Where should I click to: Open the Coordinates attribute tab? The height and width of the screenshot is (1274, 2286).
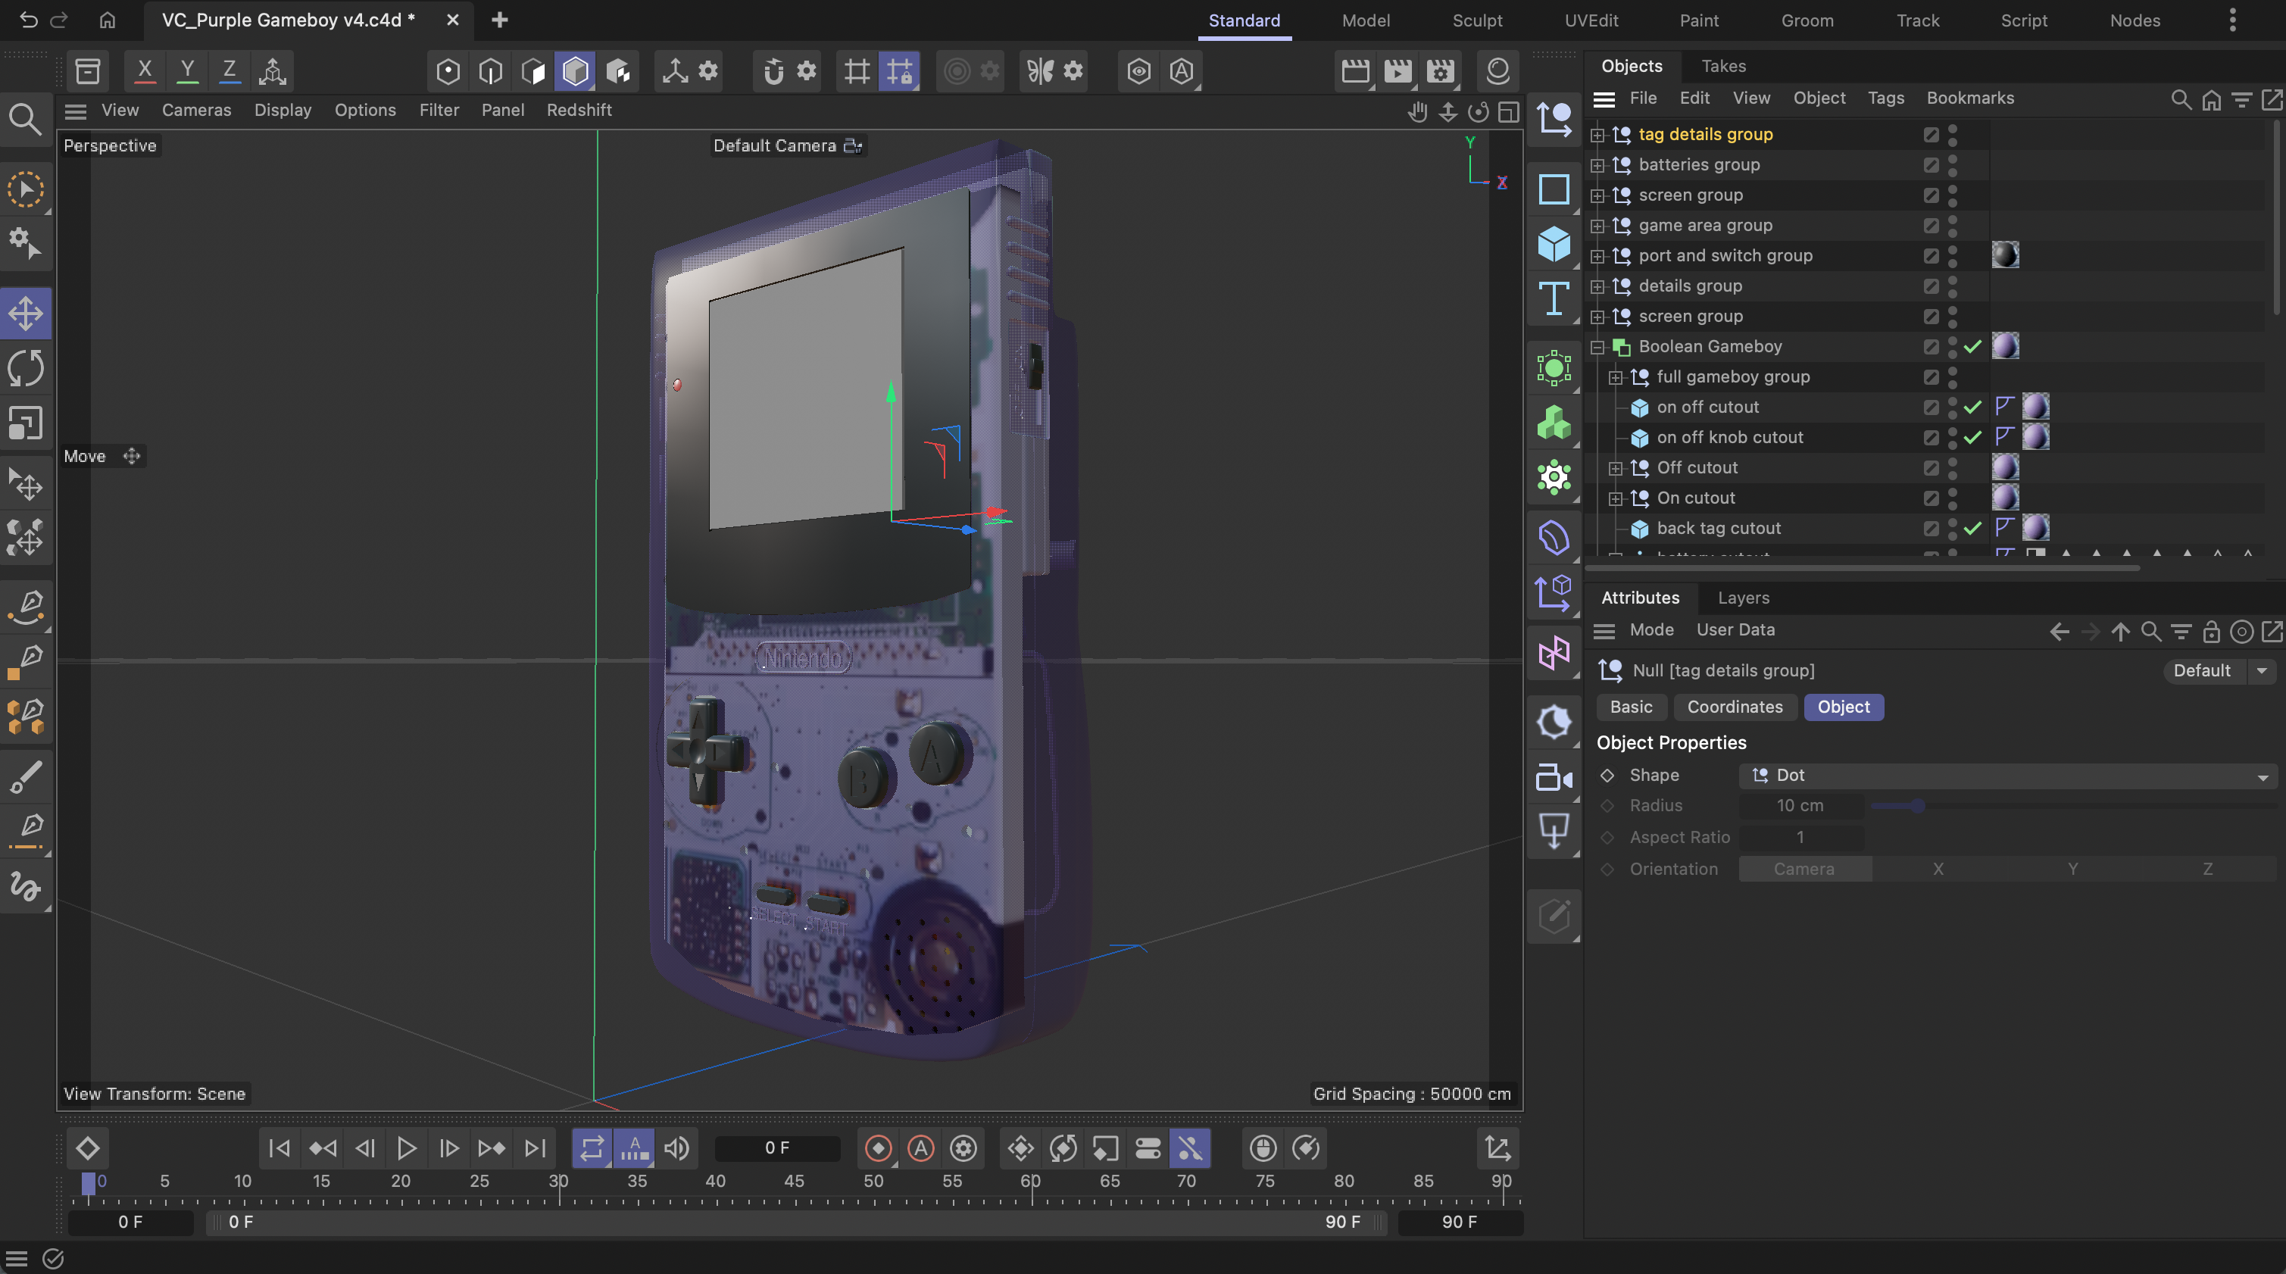(x=1734, y=707)
